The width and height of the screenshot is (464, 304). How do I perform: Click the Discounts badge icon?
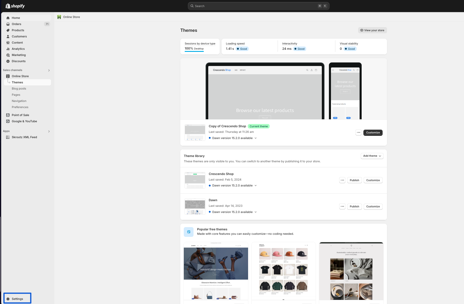coord(8,61)
